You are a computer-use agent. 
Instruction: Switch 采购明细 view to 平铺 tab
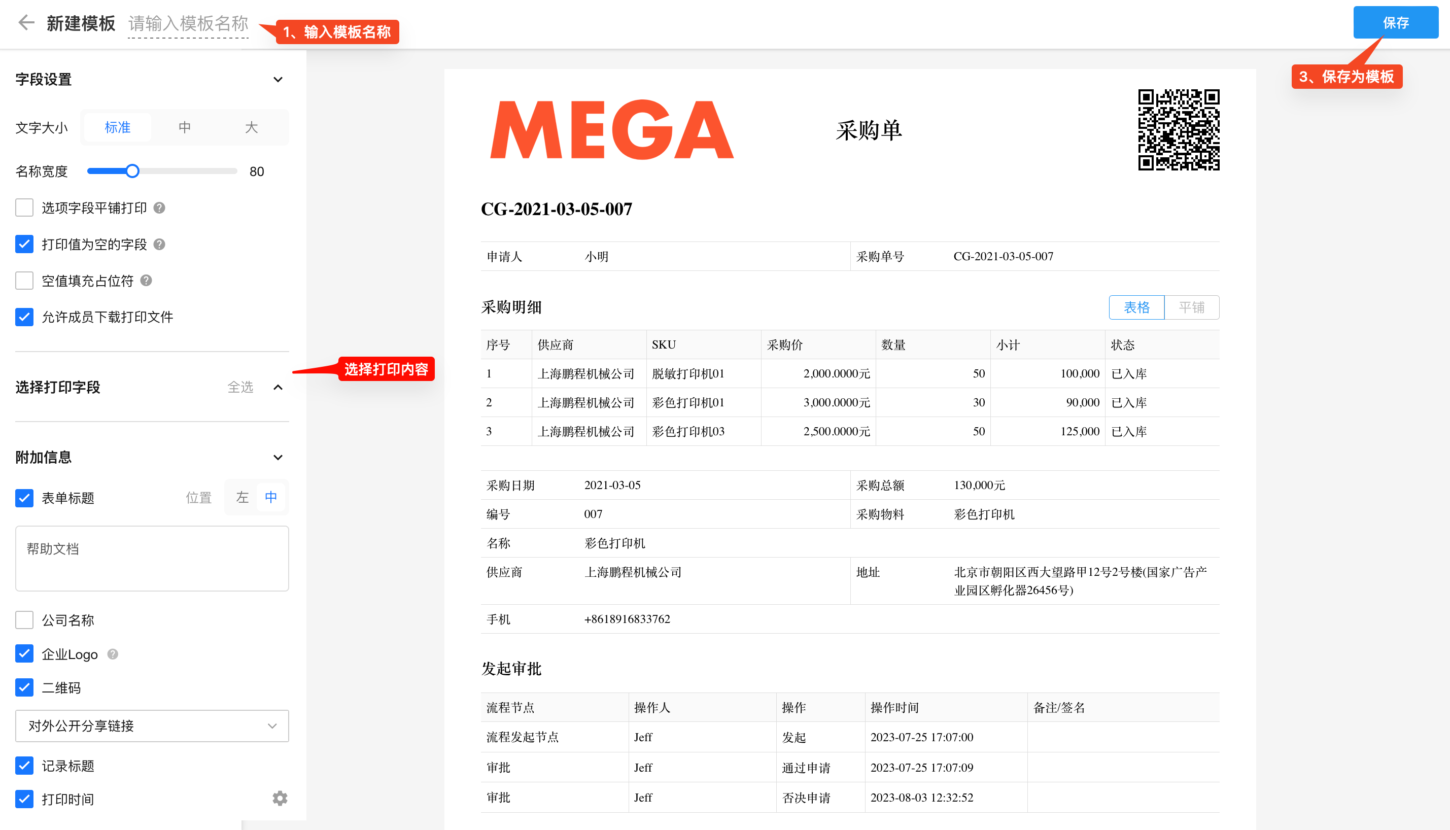click(x=1191, y=308)
